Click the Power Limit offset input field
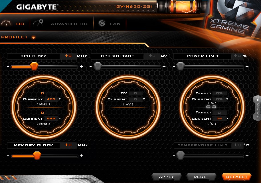Screen dimensions: 261x183 click(x=237, y=56)
